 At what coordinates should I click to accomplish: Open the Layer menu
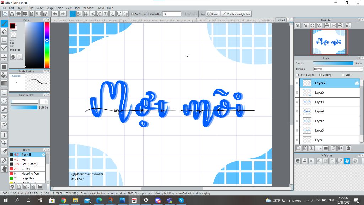(20, 8)
